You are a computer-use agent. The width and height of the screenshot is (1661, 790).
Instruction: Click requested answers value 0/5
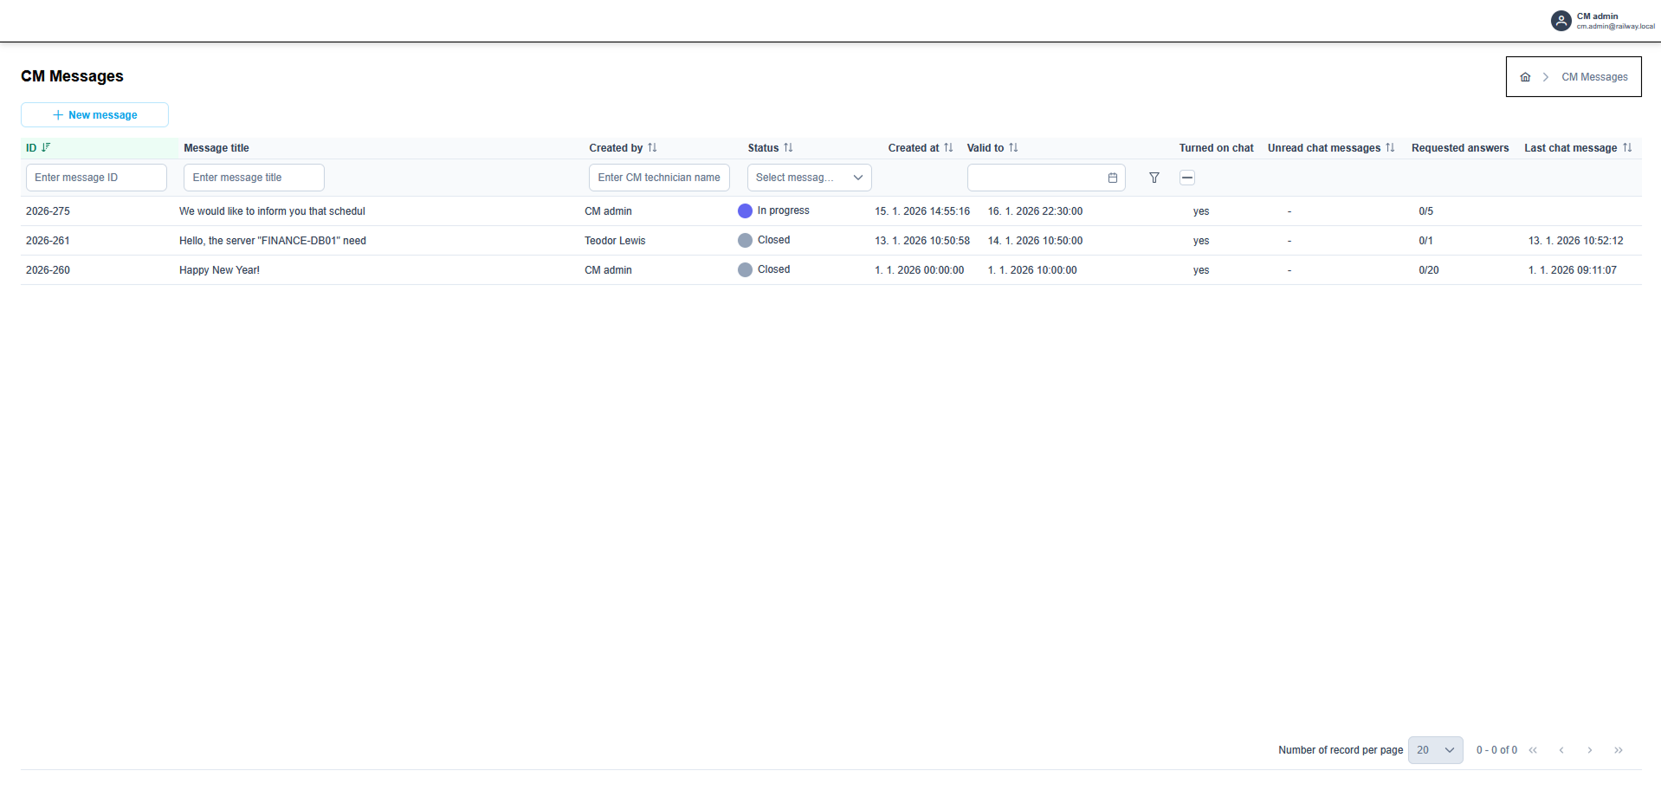click(x=1425, y=211)
